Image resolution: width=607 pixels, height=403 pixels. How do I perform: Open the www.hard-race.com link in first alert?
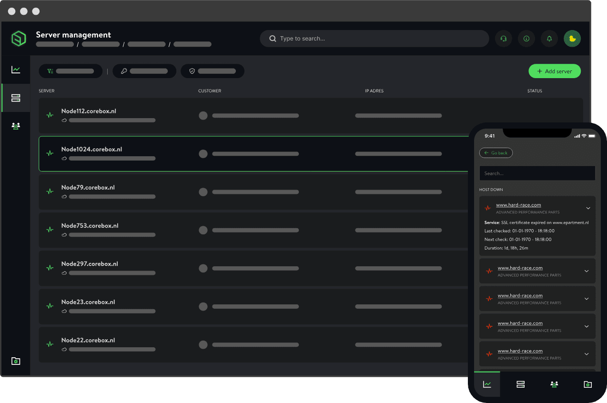(x=518, y=205)
